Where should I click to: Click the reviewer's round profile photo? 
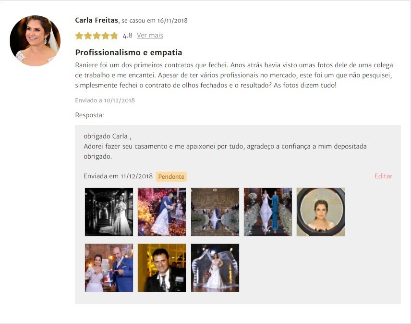tap(35, 41)
